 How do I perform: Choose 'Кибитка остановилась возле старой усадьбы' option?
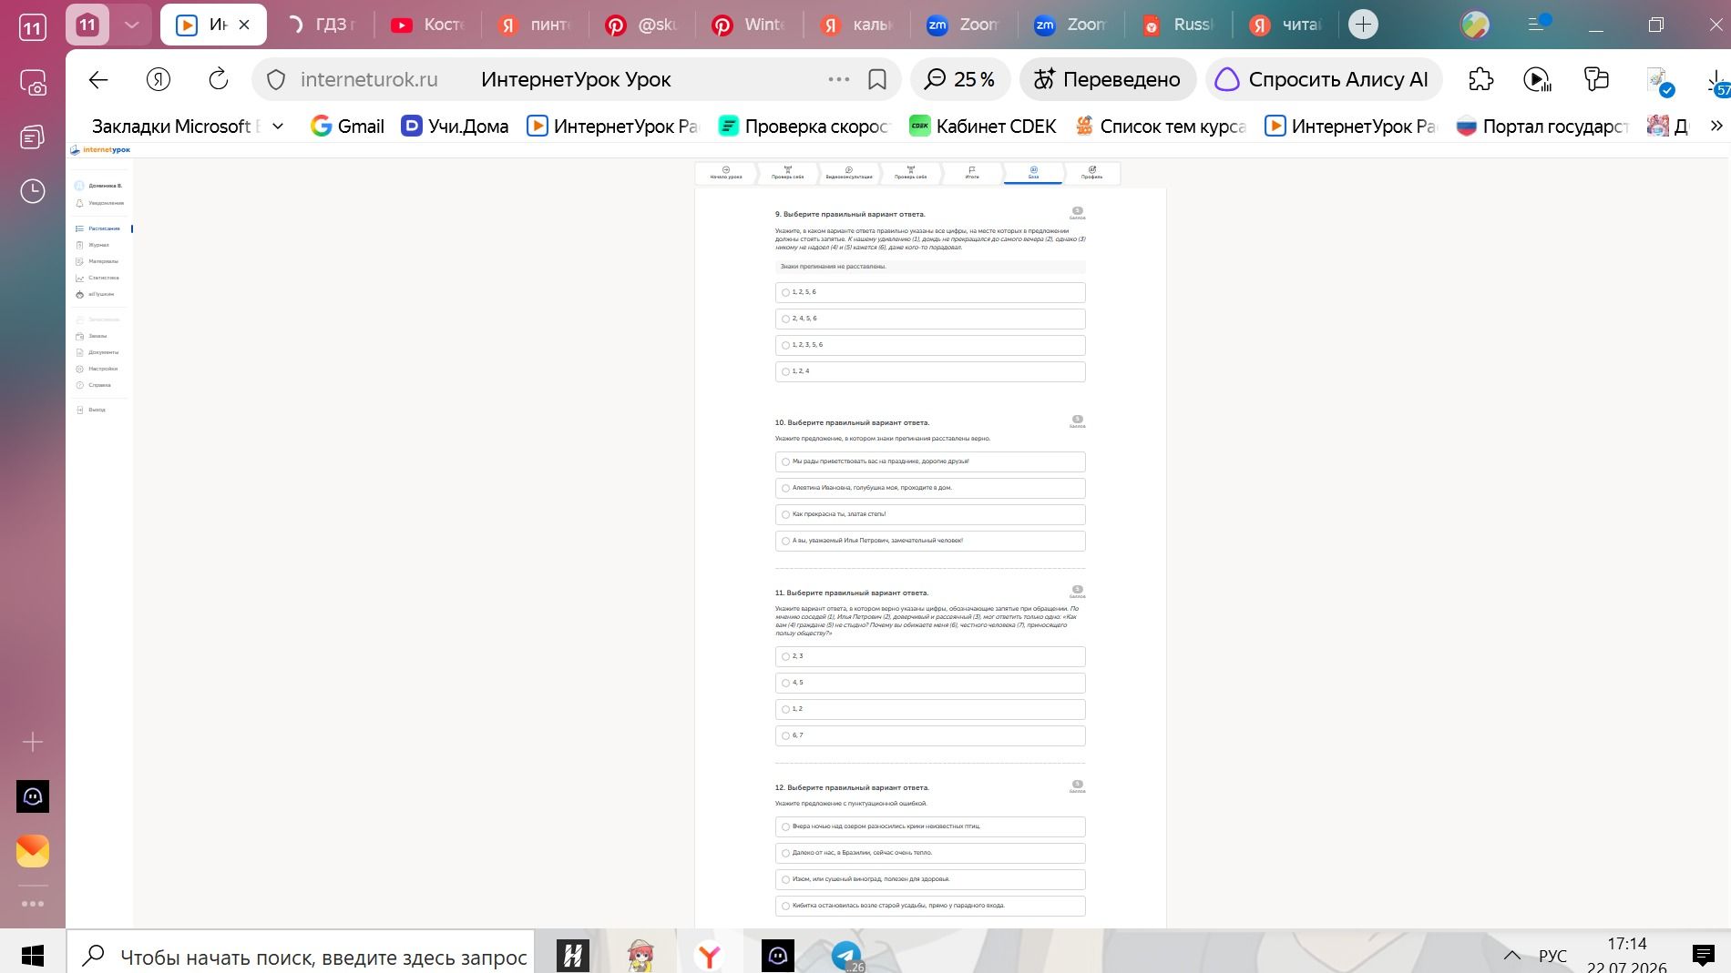[930, 906]
